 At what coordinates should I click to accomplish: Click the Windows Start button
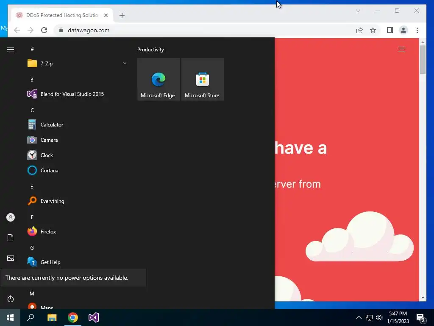click(x=10, y=318)
